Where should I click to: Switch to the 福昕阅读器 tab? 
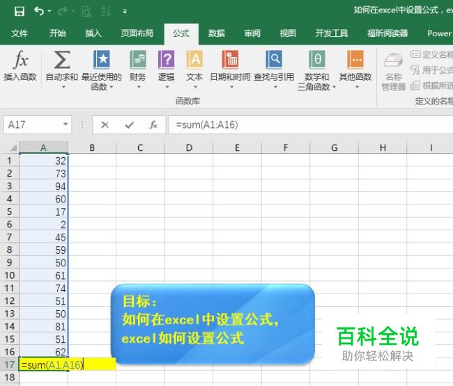pos(387,33)
